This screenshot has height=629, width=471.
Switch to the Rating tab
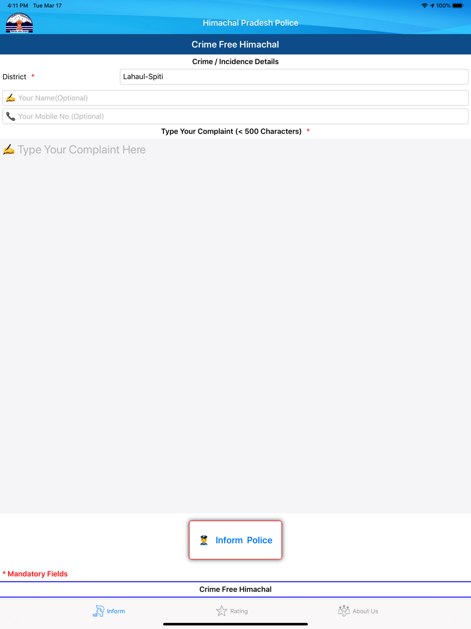[232, 611]
